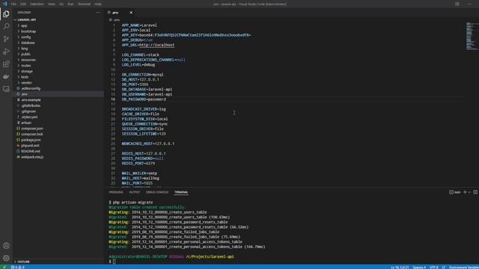Change indentation via Spaces: 4
Viewport: 479px width, 269px height.
coord(419,268)
